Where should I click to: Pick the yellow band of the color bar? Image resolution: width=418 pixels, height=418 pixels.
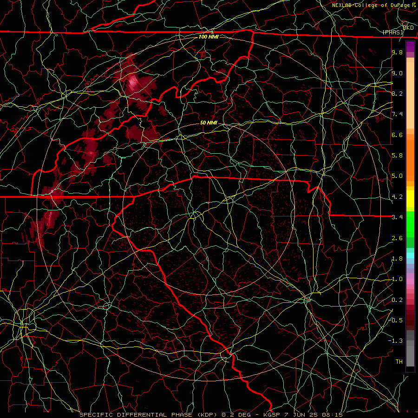(410, 199)
